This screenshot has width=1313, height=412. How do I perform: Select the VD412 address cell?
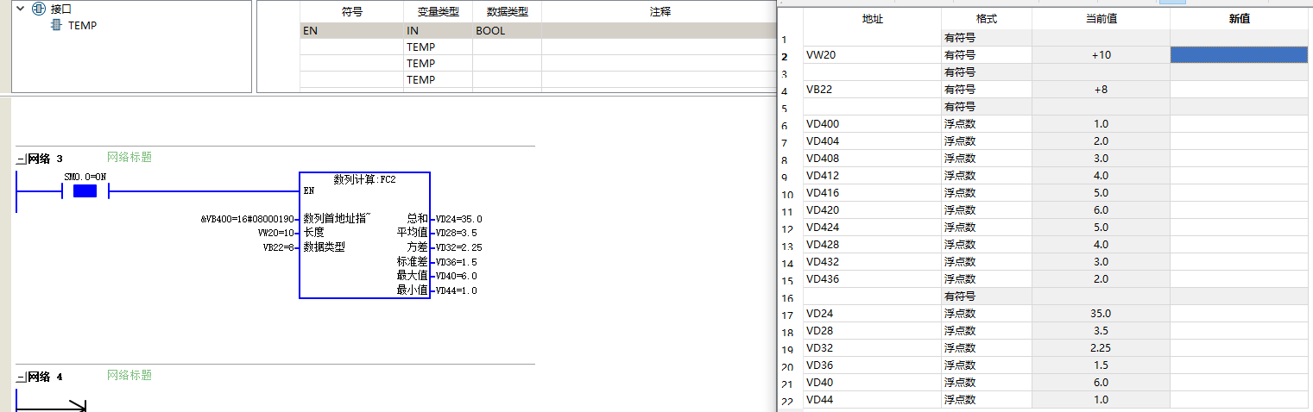tap(872, 176)
